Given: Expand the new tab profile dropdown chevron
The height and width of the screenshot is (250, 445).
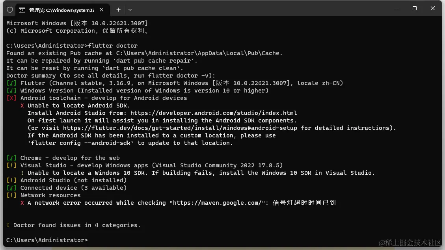Looking at the screenshot, I should coord(130,9).
